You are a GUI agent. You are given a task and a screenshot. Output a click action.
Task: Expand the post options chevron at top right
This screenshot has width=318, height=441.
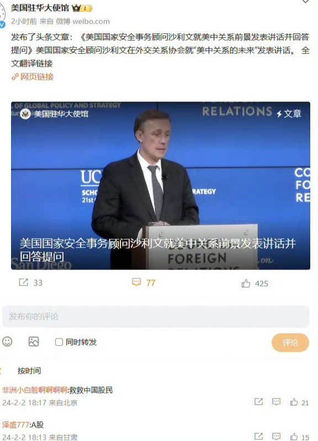305,2
